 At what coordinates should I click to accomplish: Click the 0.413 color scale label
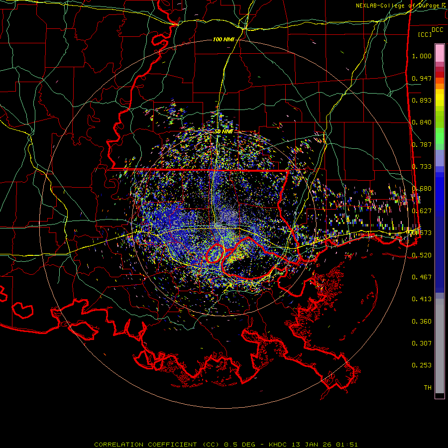(422, 299)
